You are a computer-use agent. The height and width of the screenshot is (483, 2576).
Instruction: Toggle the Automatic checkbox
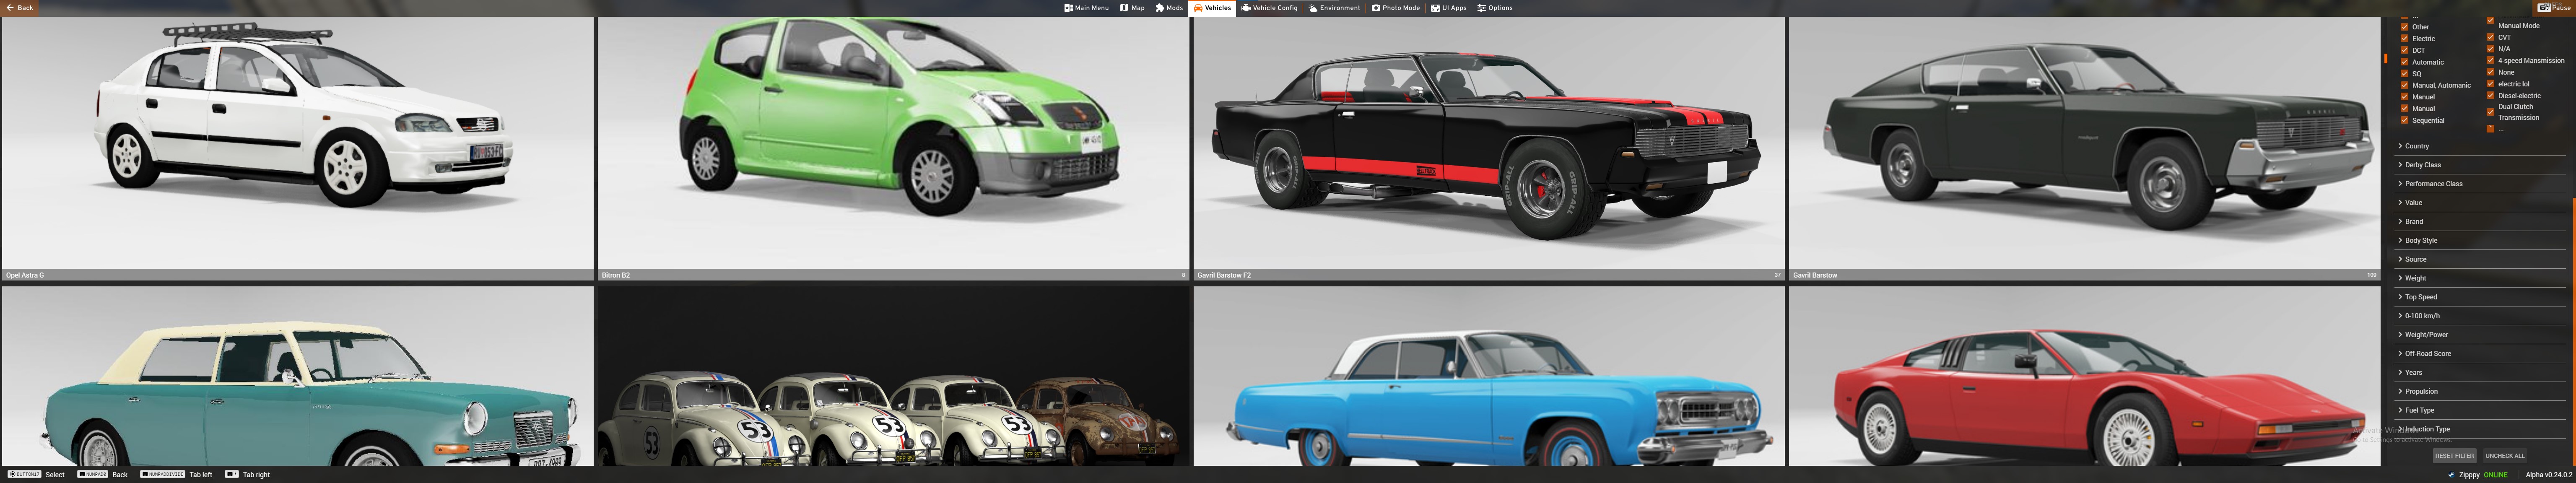[2404, 62]
